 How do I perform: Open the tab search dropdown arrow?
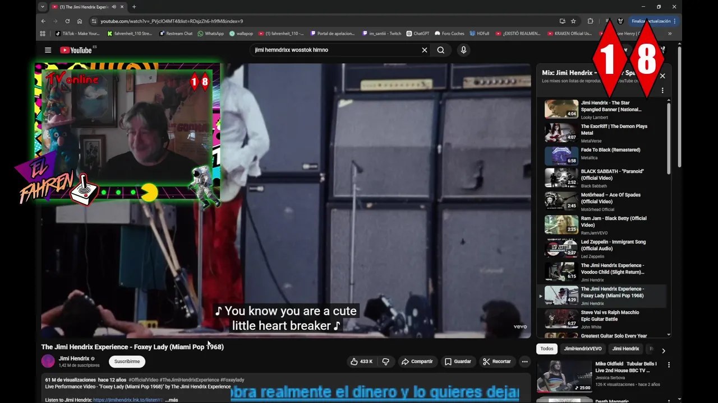pyautogui.click(x=42, y=7)
